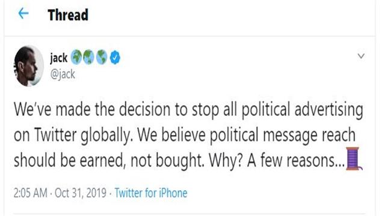Viewport: 385px width, 216px height.
Task: Click the Thread header title
Action: pos(68,15)
